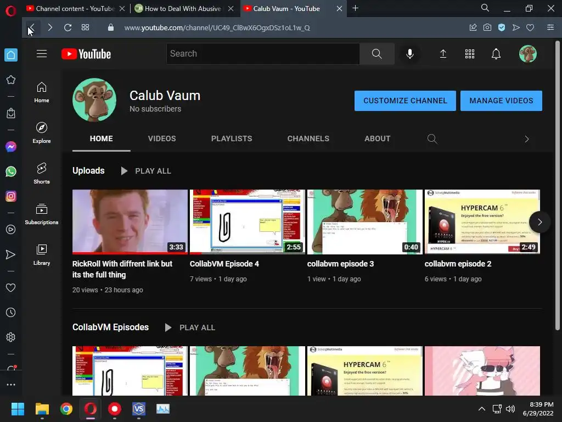The height and width of the screenshot is (422, 562).
Task: Go forward in browser history
Action: pyautogui.click(x=50, y=27)
